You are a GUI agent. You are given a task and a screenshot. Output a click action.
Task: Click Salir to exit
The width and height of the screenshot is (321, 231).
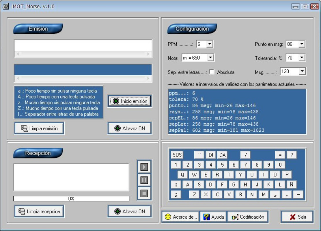click(x=297, y=217)
